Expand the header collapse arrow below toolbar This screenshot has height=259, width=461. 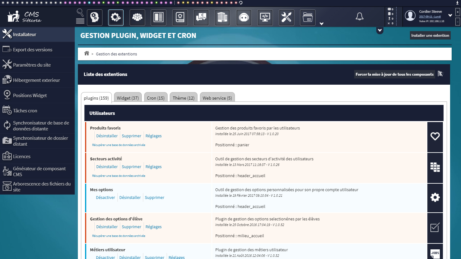point(379,31)
